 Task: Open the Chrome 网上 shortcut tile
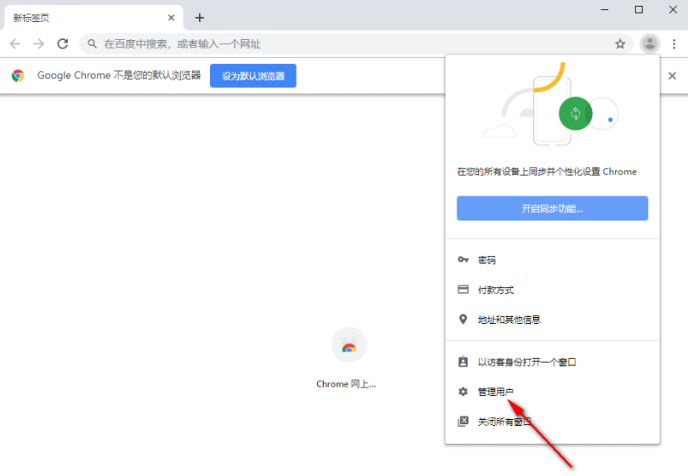pyautogui.click(x=349, y=358)
